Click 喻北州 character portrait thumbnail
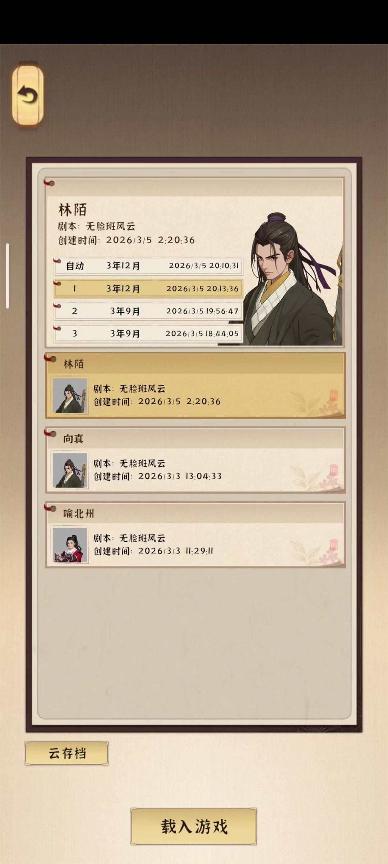Image resolution: width=388 pixels, height=864 pixels. [70, 545]
